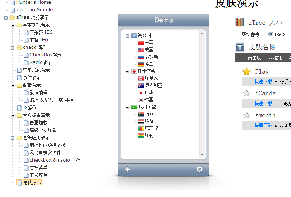Open 编辑 & 异步加载 共存 demo
Image resolution: width=291 pixels, height=197 pixels.
coord(52,100)
